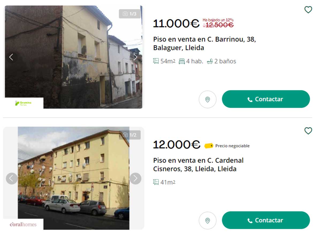Advance the Lleida listing carousel with the right arrow
This screenshot has height=236, width=321.
(136, 178)
